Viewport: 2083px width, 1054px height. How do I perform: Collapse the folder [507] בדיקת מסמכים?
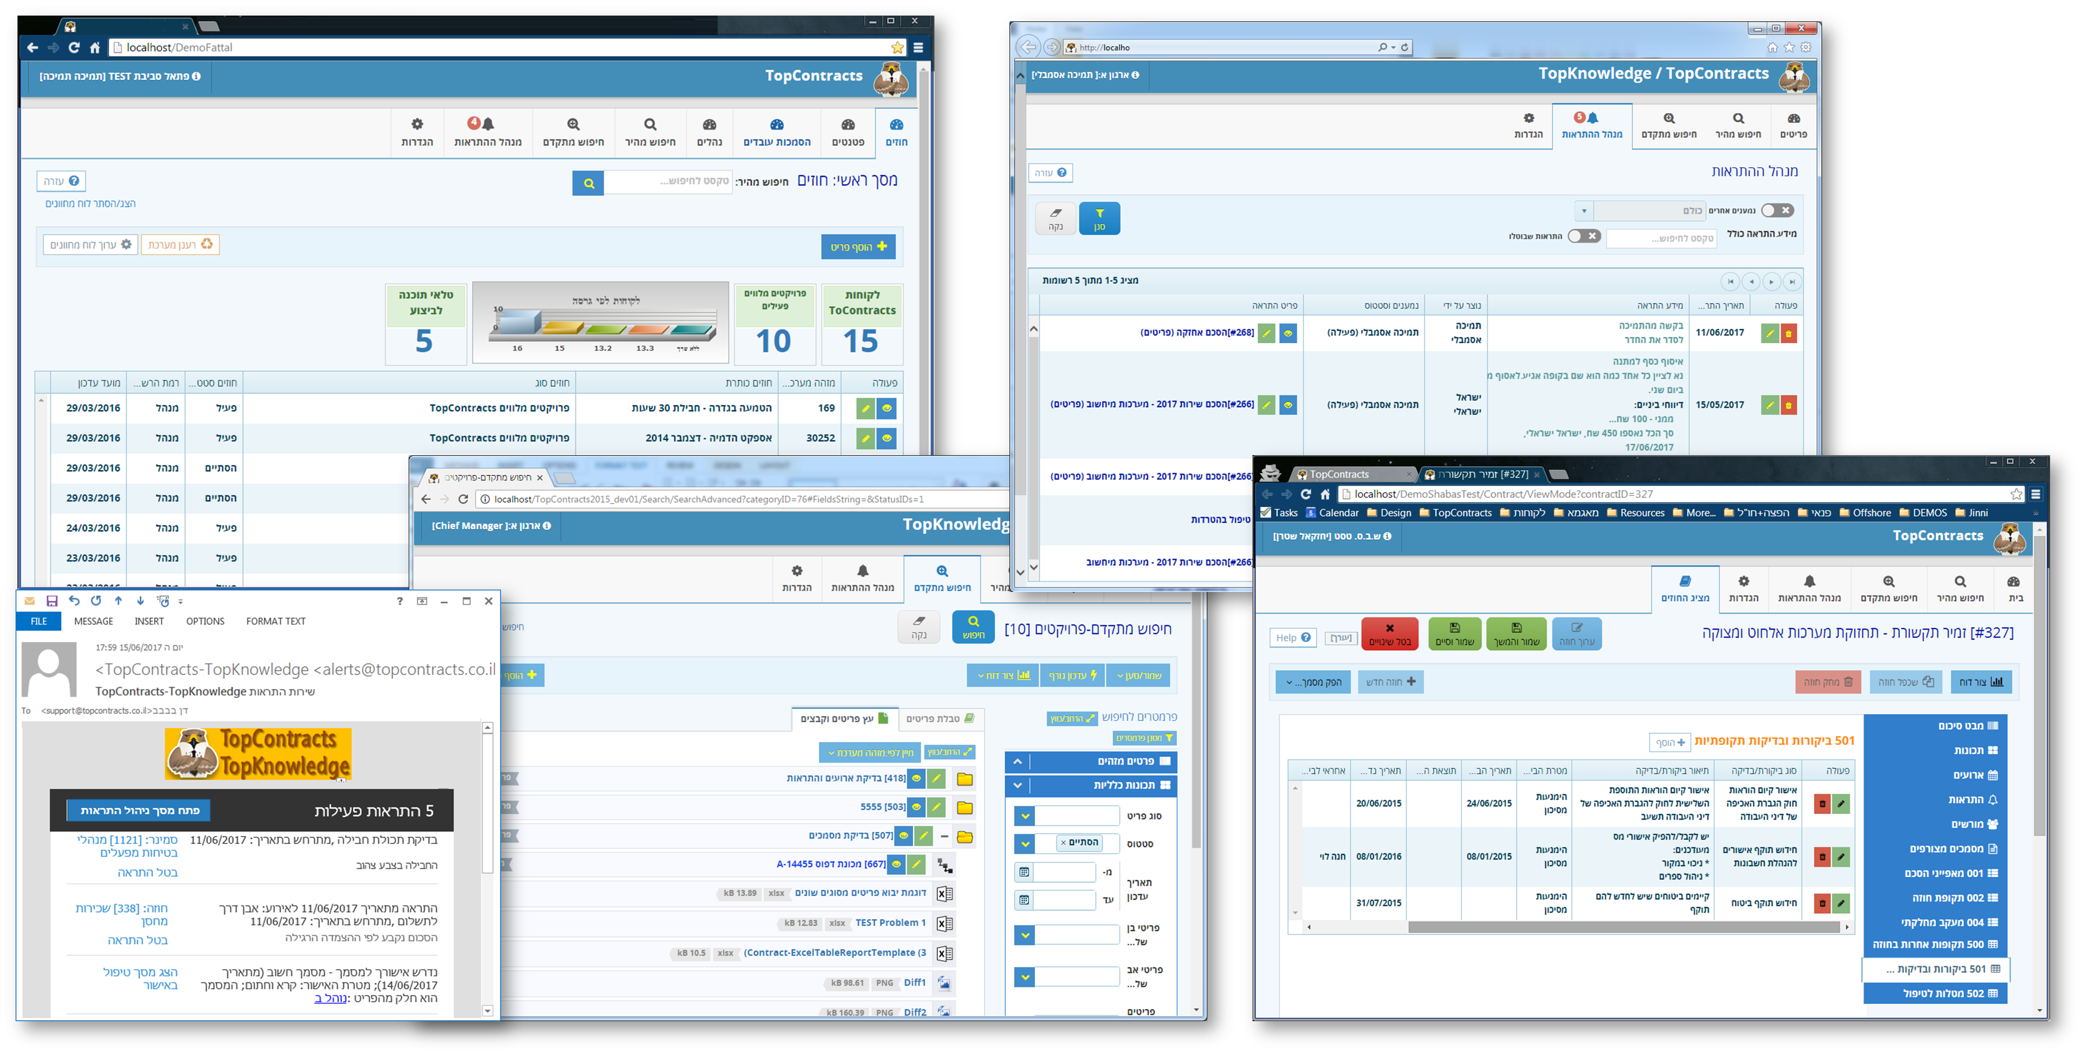point(944,836)
